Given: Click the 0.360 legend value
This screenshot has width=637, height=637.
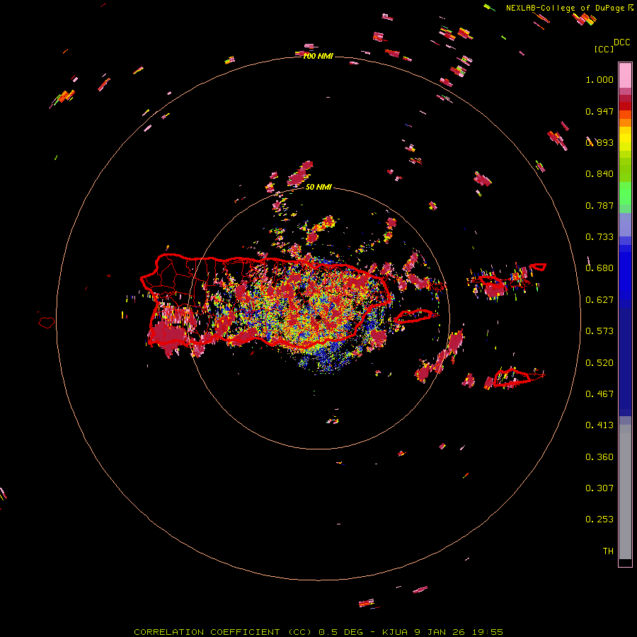Looking at the screenshot, I should [x=599, y=457].
